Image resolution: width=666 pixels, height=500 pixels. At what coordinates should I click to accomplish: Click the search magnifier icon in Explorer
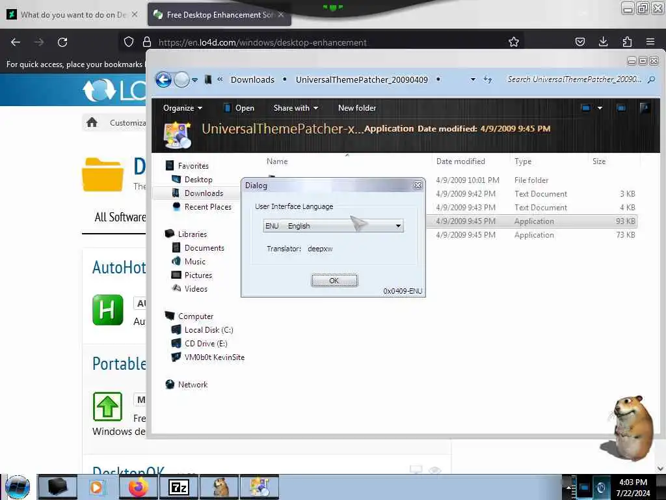651,79
